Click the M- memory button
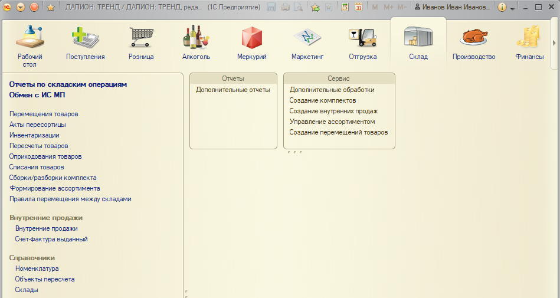 (402, 7)
